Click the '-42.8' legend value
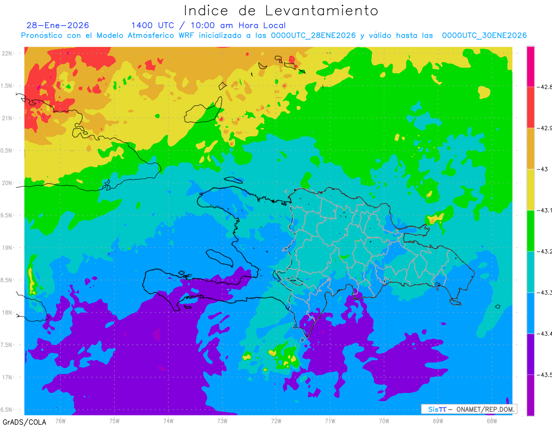The height and width of the screenshot is (427, 552). pyautogui.click(x=545, y=87)
